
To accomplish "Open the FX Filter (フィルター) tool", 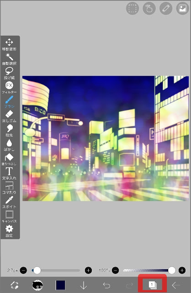I will tap(9, 87).
